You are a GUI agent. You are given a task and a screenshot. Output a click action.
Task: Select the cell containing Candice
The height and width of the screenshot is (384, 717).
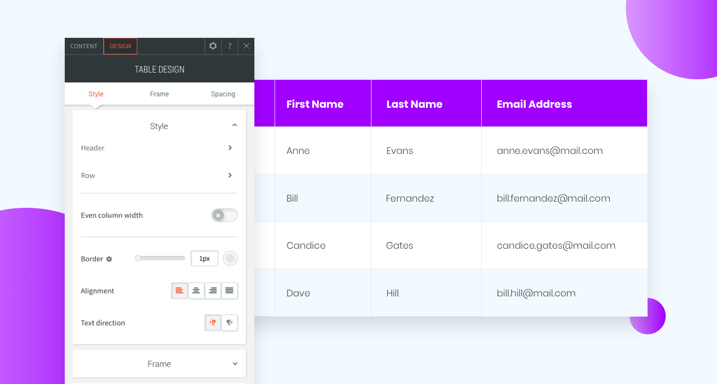[x=323, y=246]
